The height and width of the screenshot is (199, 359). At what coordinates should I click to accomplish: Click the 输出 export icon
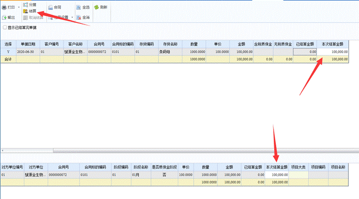click(x=4, y=18)
